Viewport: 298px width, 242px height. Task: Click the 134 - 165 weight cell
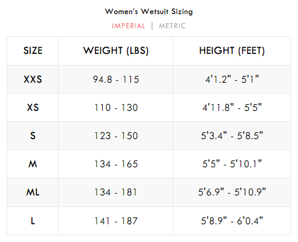116,164
